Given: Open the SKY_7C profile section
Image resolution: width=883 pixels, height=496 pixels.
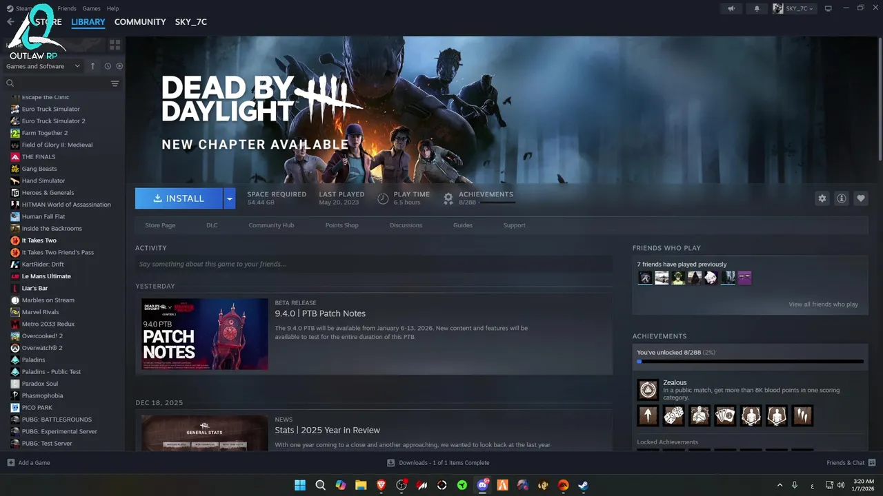Looking at the screenshot, I should click(191, 22).
